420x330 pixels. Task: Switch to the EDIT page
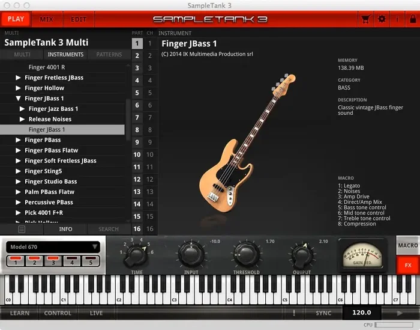(79, 19)
